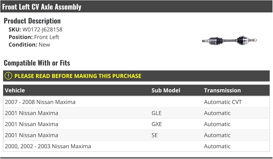Select the SE sub model cell

click(155, 135)
